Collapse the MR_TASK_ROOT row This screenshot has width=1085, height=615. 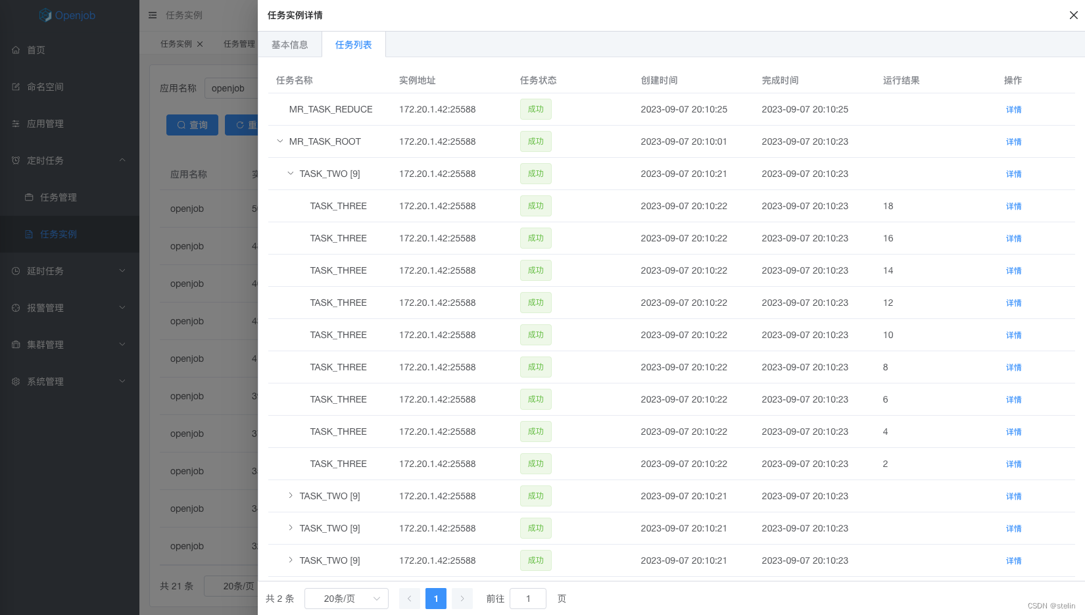pos(280,141)
